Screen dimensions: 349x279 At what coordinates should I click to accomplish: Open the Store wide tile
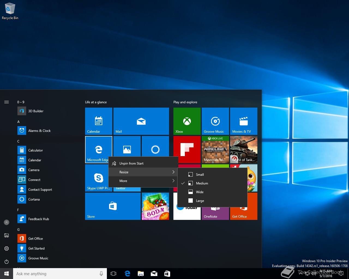point(113,206)
